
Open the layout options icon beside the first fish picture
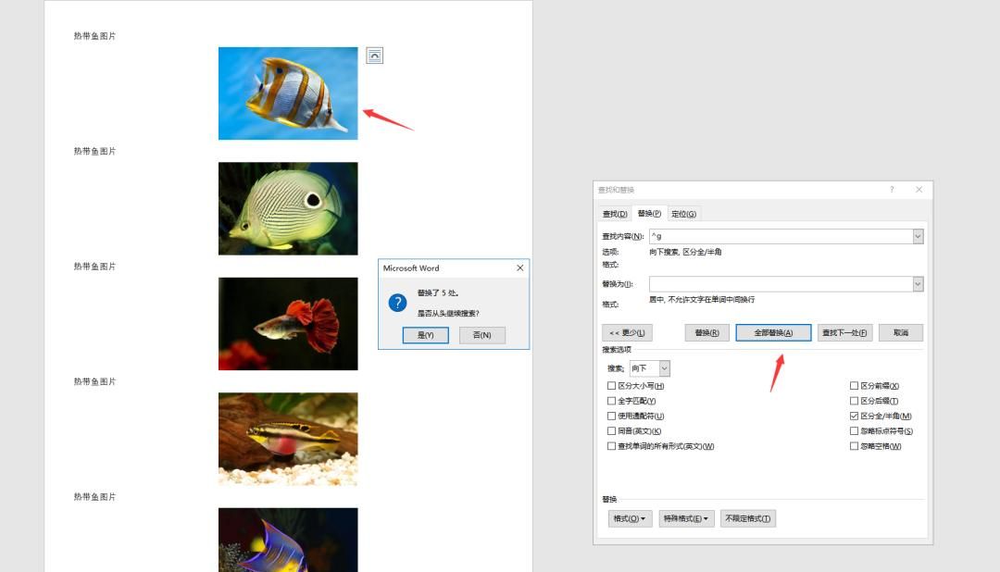point(374,56)
